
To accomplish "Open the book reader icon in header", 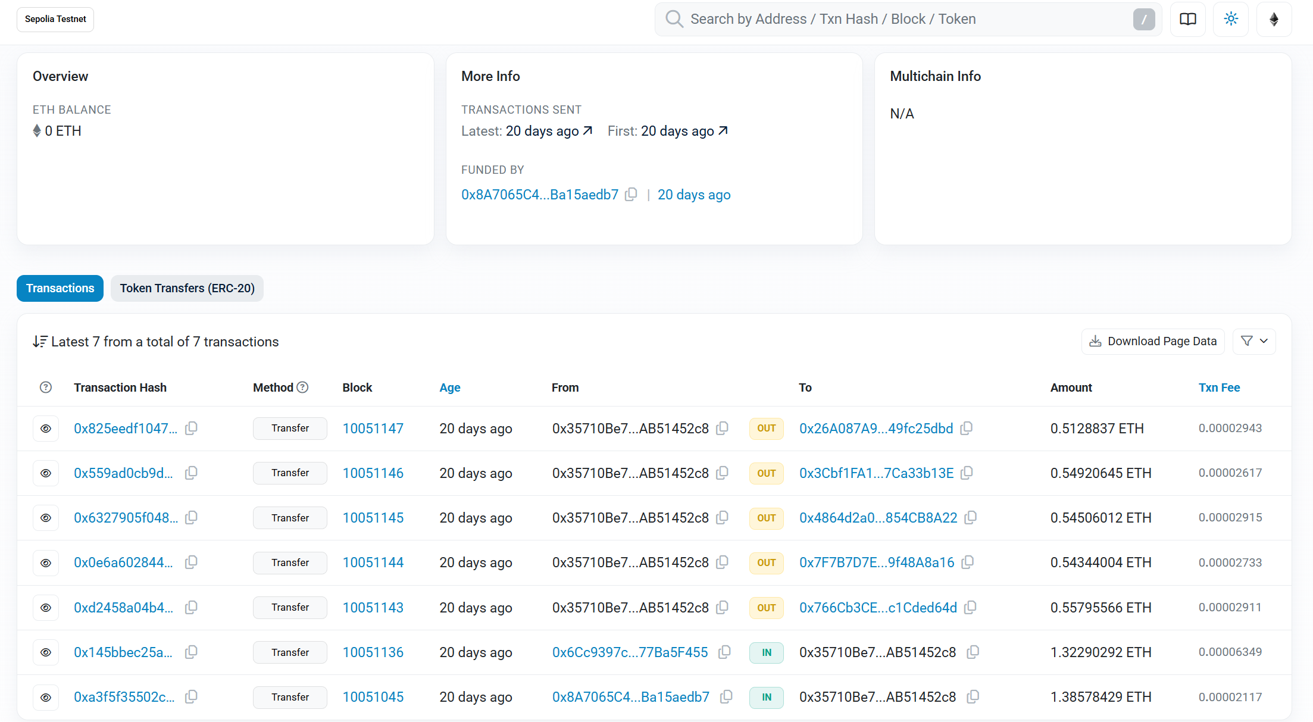I will [1187, 19].
